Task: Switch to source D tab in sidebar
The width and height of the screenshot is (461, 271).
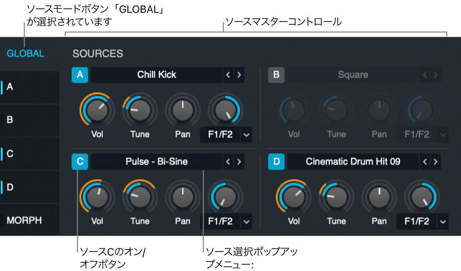Action: coord(30,187)
